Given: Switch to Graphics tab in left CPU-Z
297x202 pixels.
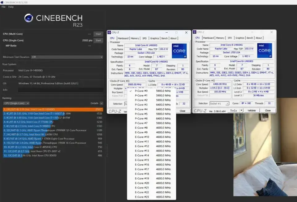Looking at the screenshot, I should (x=155, y=38).
